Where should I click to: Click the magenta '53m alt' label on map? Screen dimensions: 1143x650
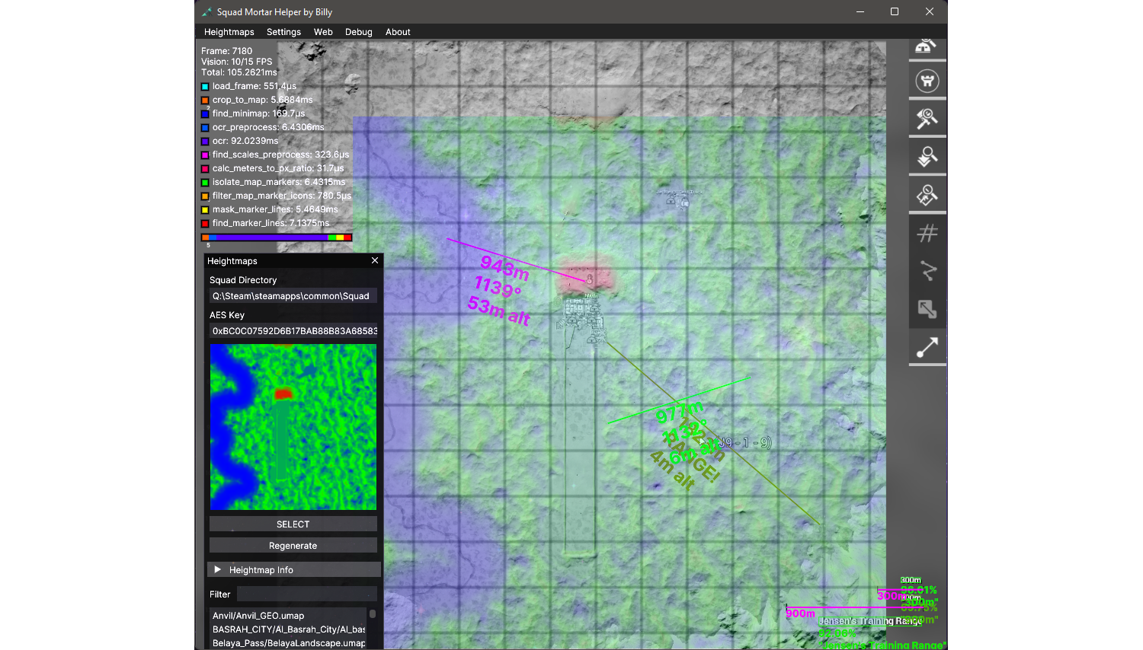click(x=498, y=311)
